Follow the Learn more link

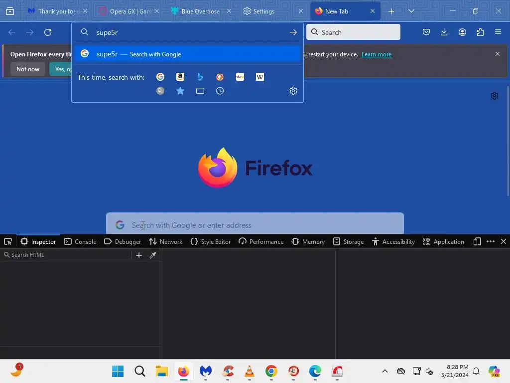click(377, 54)
